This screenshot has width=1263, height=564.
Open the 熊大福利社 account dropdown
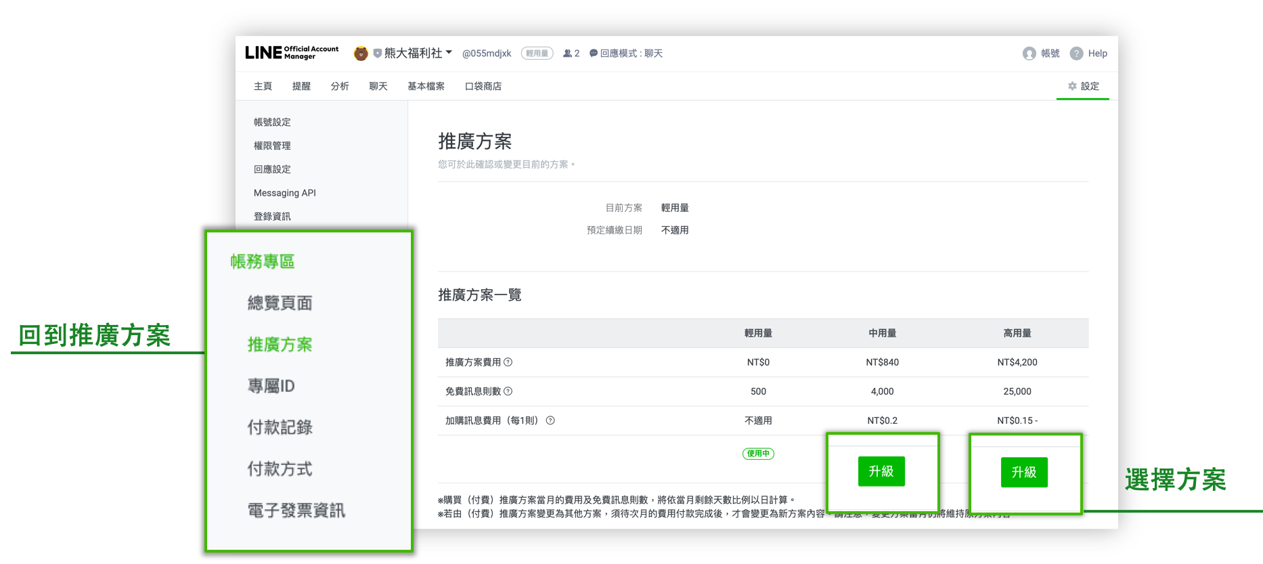pyautogui.click(x=418, y=53)
